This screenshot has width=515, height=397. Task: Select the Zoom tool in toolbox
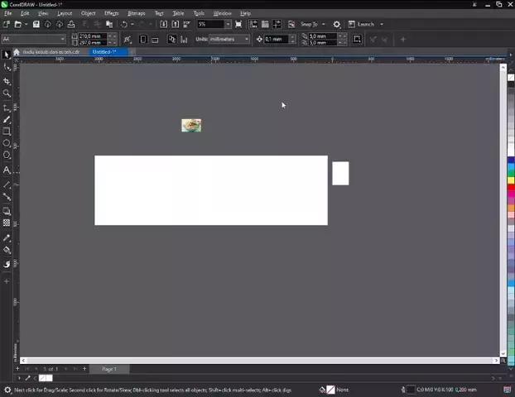tap(7, 93)
